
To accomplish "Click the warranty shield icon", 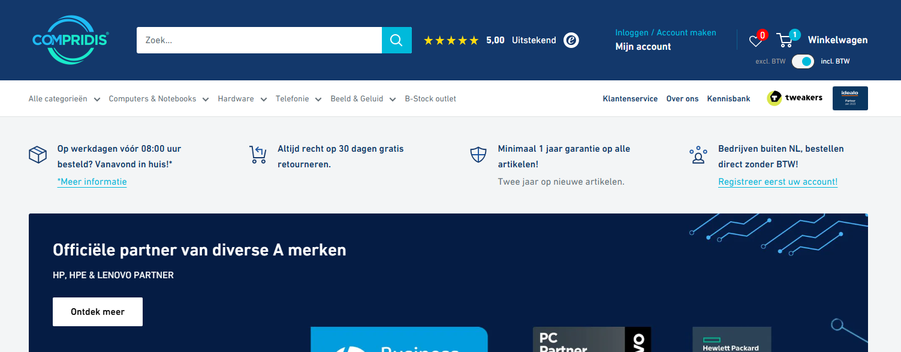I will pyautogui.click(x=478, y=154).
